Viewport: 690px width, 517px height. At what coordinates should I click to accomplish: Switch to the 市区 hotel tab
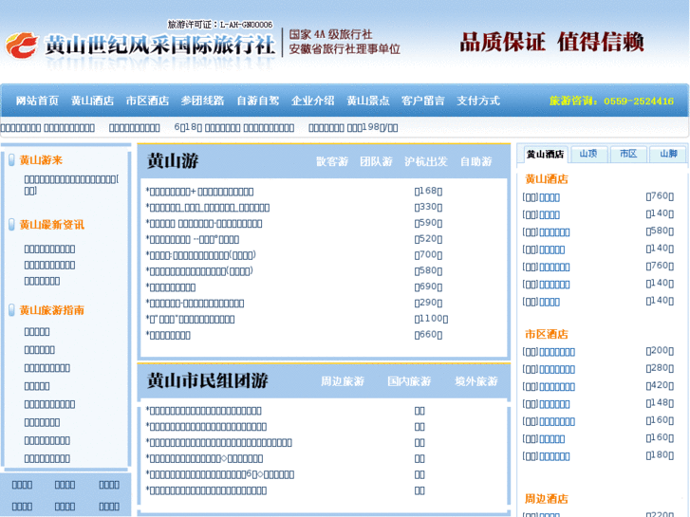(x=628, y=154)
